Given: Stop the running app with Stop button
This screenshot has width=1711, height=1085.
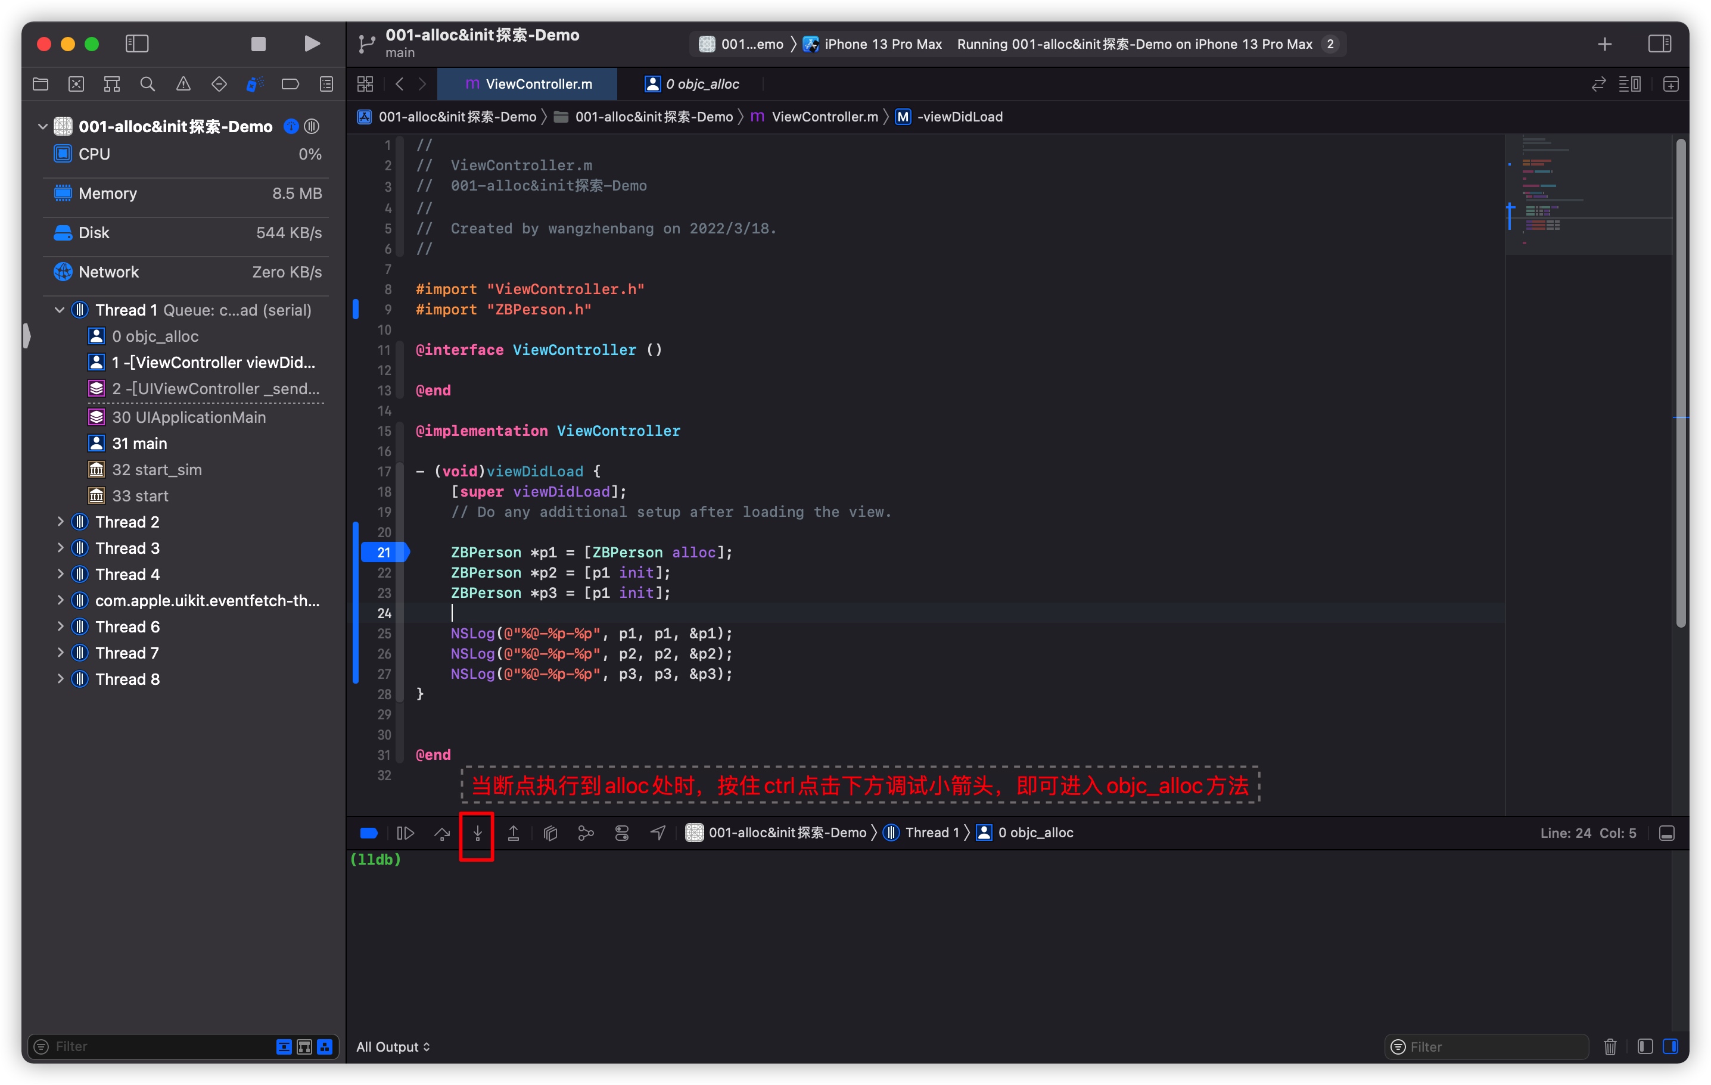Looking at the screenshot, I should [x=259, y=44].
